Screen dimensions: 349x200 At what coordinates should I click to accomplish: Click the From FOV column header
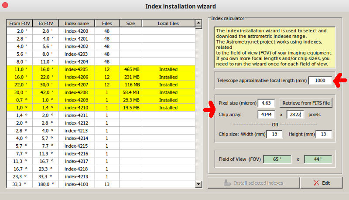[x=20, y=23]
